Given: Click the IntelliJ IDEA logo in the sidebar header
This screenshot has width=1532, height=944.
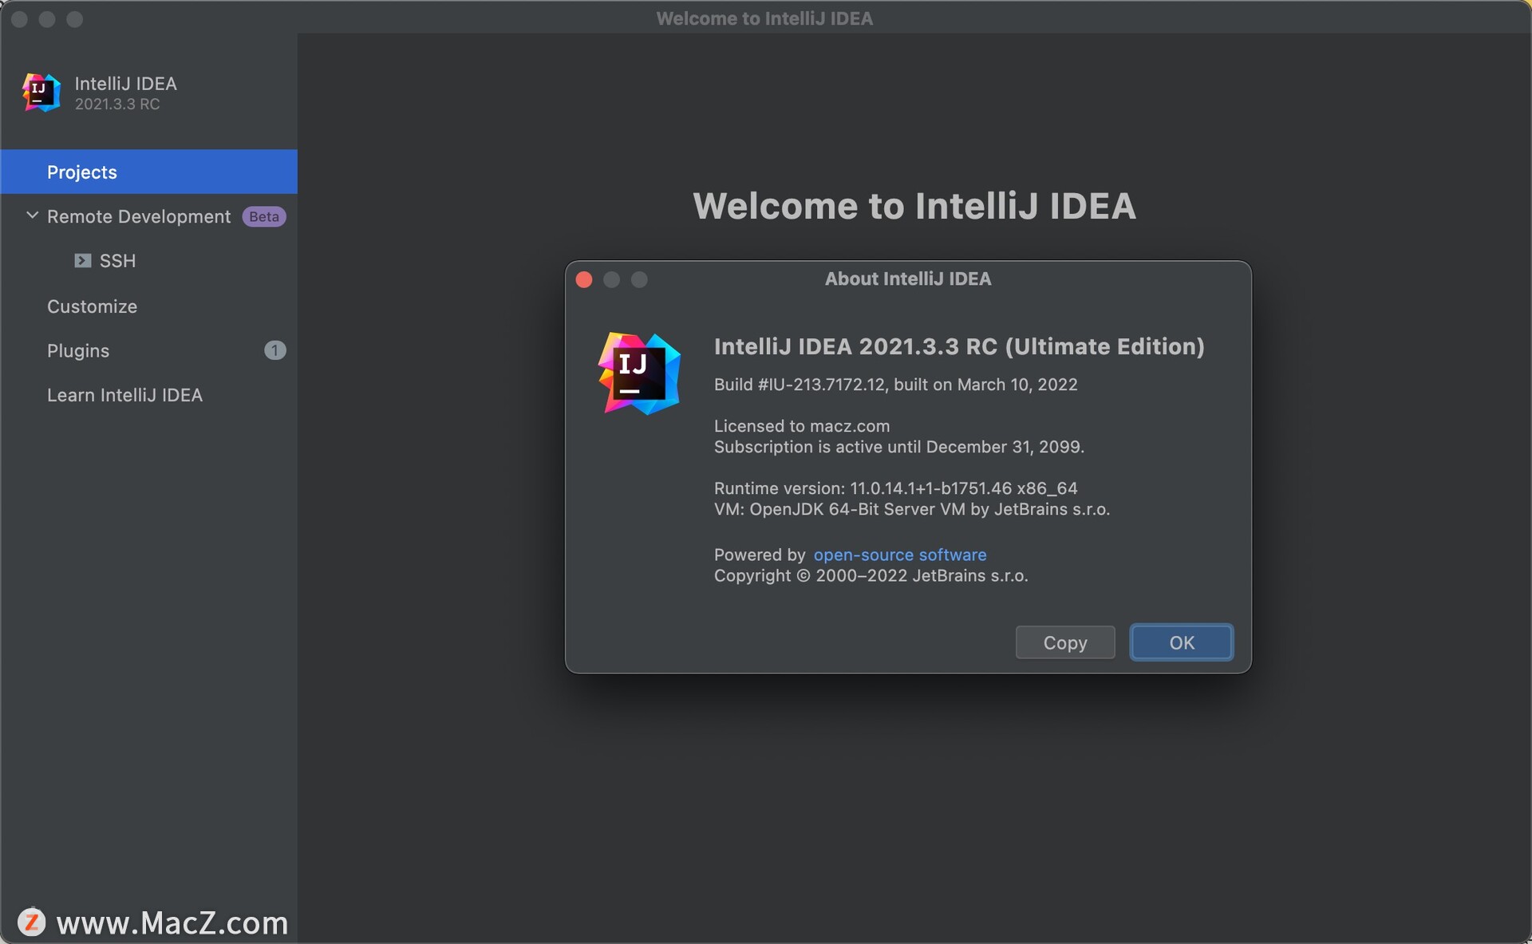Looking at the screenshot, I should (x=41, y=93).
